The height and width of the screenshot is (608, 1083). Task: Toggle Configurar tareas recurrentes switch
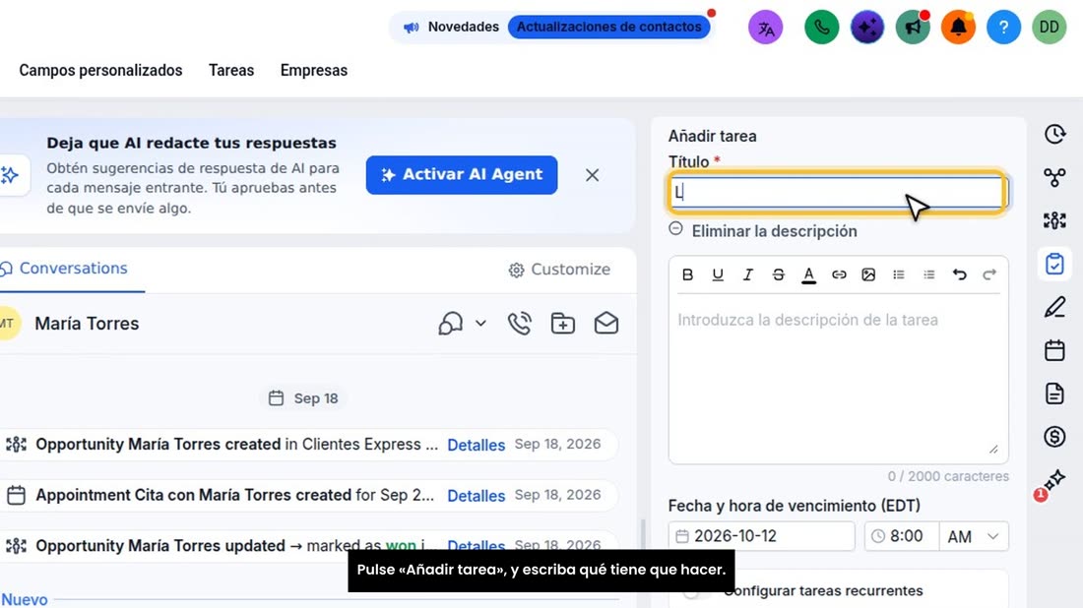696,591
